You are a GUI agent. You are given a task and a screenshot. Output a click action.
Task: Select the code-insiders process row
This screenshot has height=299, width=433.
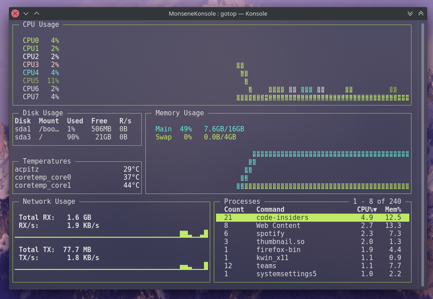click(x=313, y=217)
